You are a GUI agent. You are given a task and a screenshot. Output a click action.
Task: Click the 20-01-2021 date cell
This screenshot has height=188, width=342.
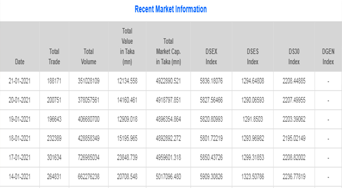20,100
